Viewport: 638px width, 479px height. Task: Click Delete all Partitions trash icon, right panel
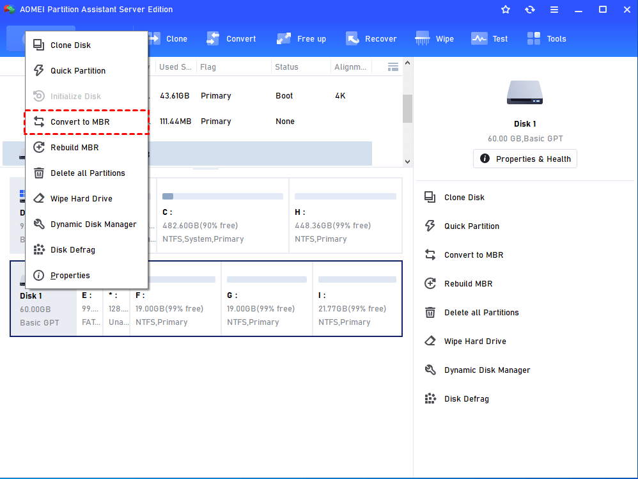[430, 313]
